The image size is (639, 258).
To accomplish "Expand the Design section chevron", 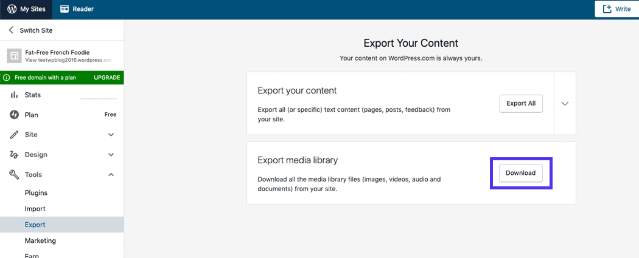I will (x=111, y=155).
